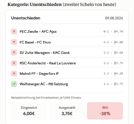Image resolution: width=134 pixels, height=124 pixels.
Task: Open SV Zulte Waregem – KRC Genk row
Action: click(x=67, y=52)
